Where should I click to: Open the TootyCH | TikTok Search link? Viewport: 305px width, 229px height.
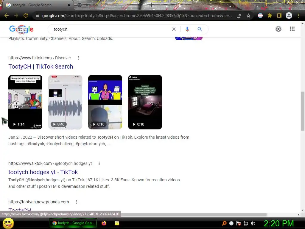click(41, 66)
